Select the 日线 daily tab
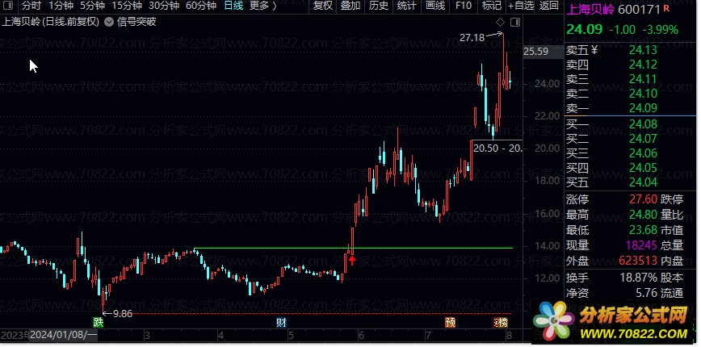This screenshot has height=347, width=701. click(x=233, y=6)
